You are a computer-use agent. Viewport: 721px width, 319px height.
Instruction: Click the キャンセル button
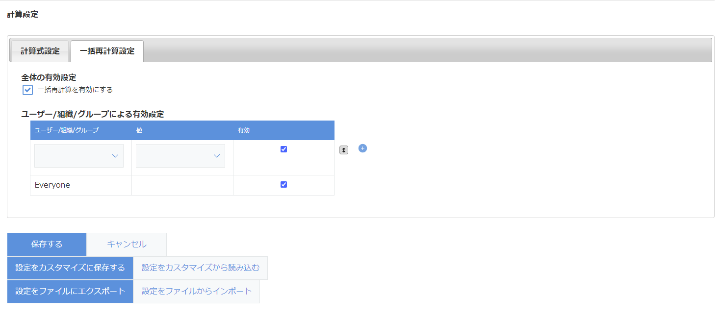126,244
